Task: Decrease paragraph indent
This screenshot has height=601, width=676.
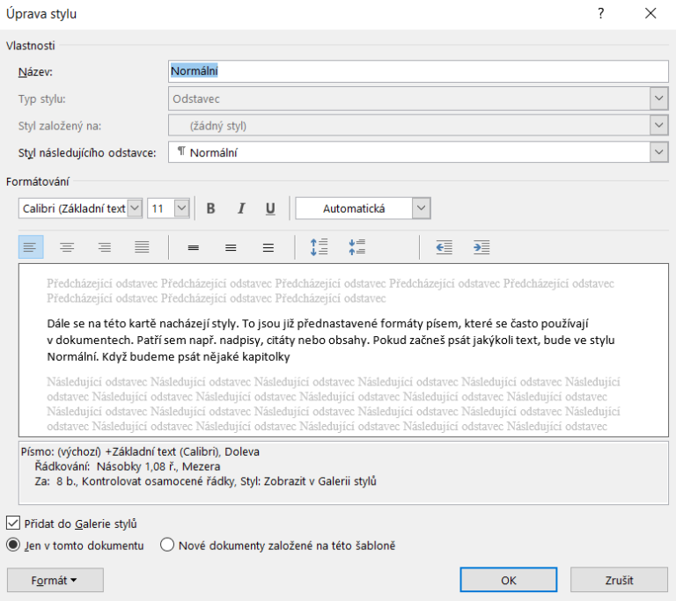Action: (445, 247)
